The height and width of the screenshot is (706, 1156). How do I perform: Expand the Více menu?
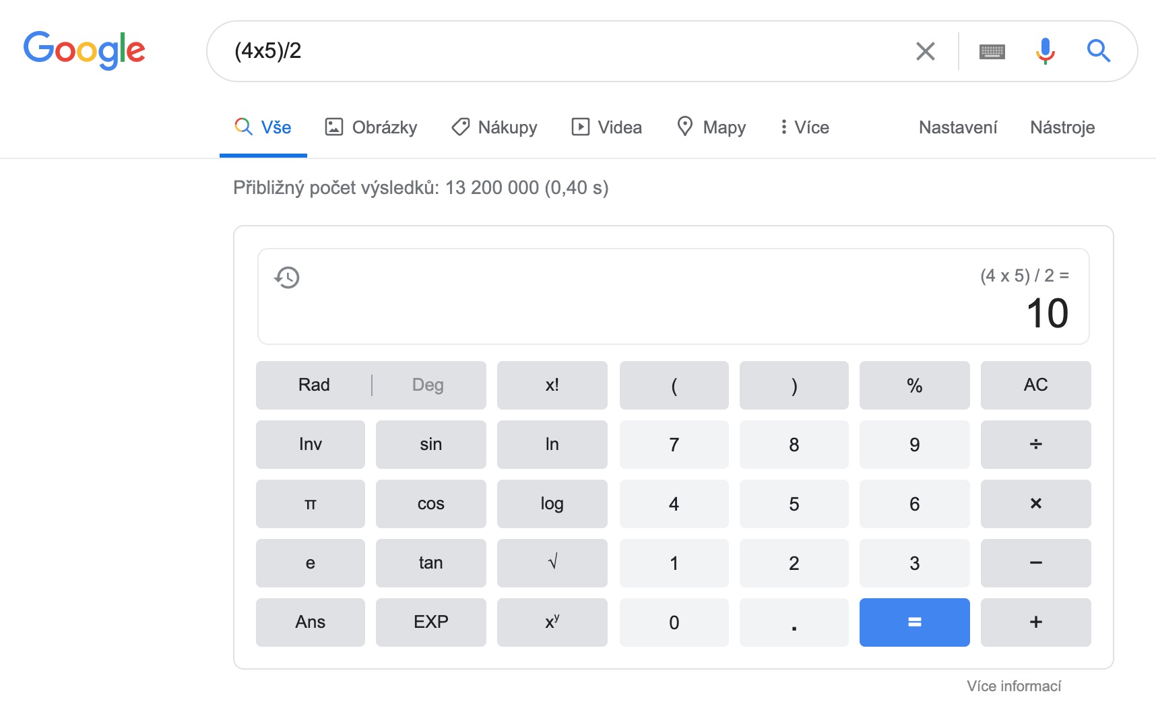(x=804, y=127)
